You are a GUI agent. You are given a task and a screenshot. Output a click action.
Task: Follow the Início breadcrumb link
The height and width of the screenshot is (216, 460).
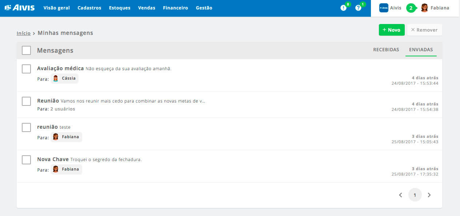click(24, 33)
